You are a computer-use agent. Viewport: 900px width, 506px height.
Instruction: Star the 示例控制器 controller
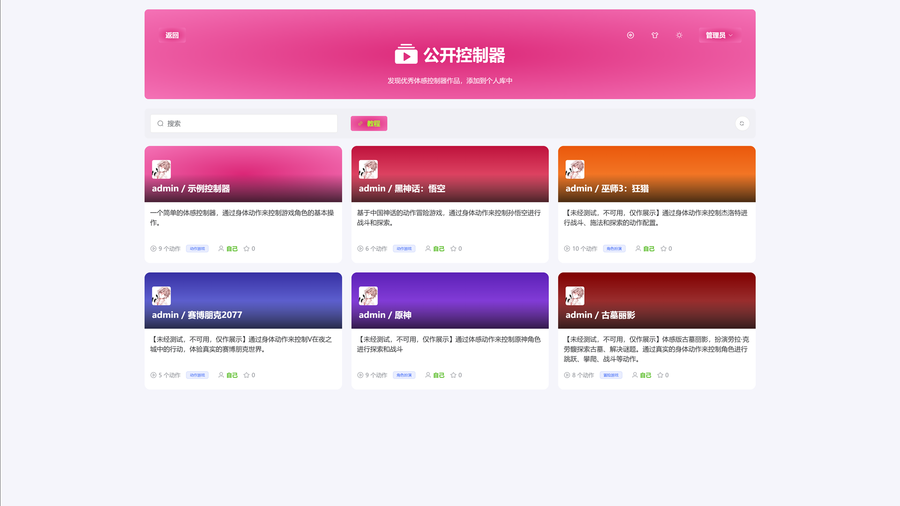pyautogui.click(x=246, y=248)
